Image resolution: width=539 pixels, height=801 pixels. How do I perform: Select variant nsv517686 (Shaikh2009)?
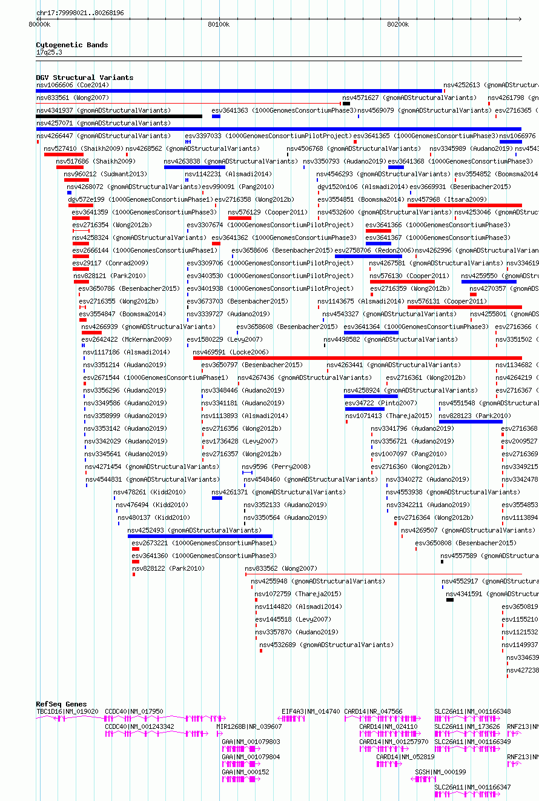click(x=96, y=161)
